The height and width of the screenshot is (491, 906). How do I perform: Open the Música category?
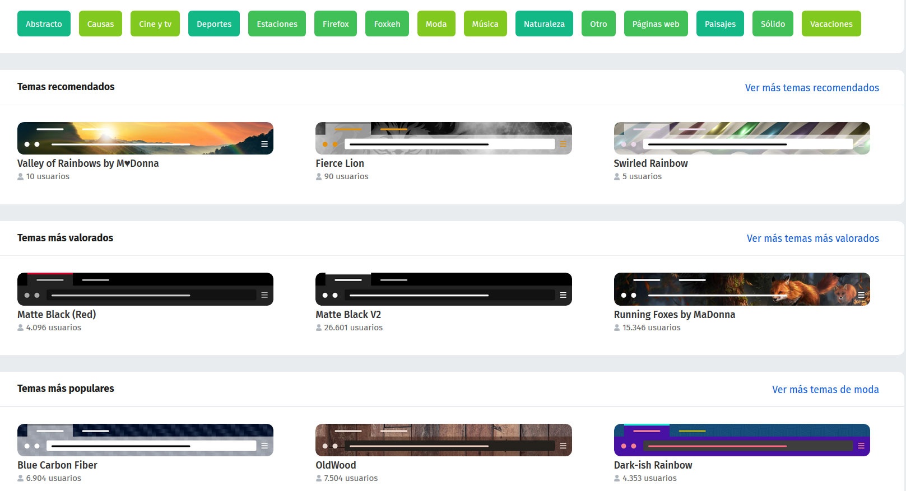(485, 24)
